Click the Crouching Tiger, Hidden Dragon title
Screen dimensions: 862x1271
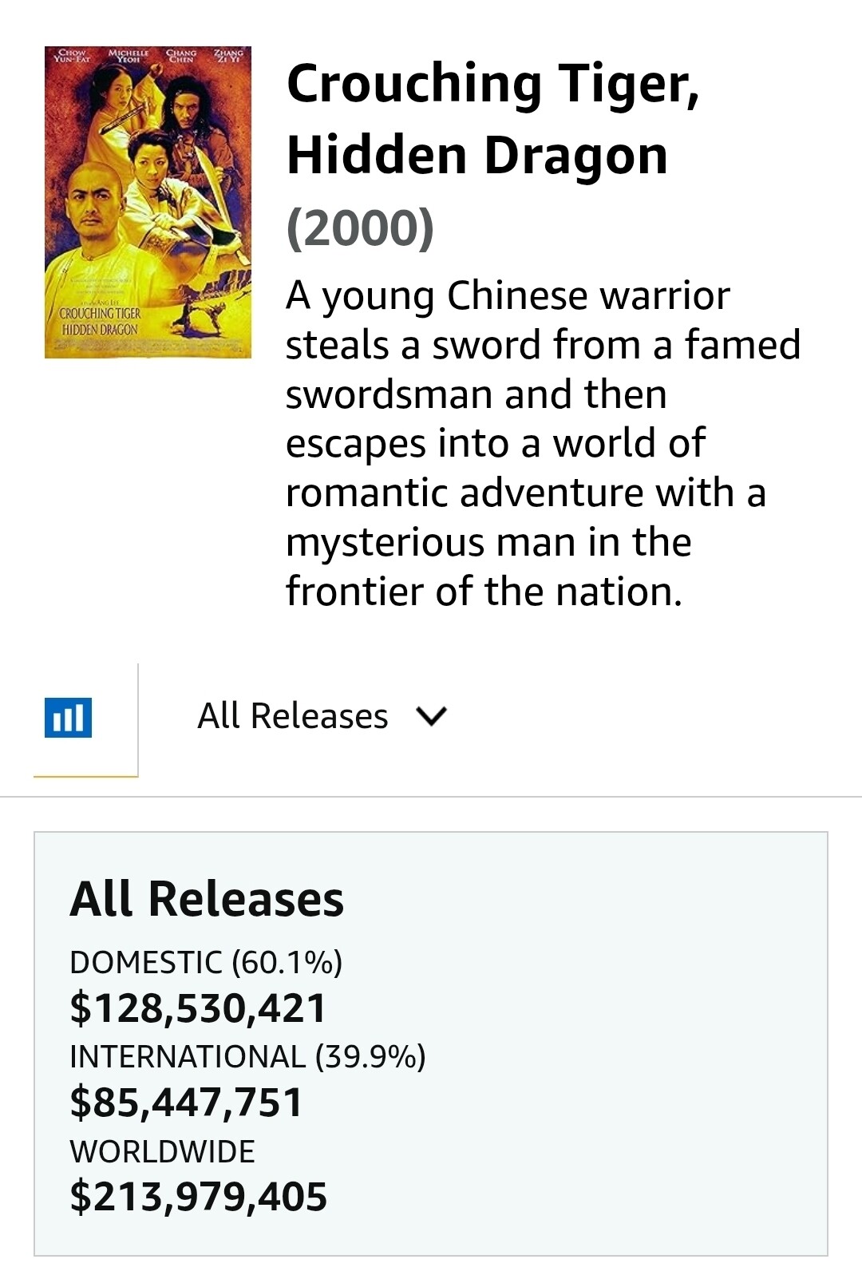[x=492, y=118]
